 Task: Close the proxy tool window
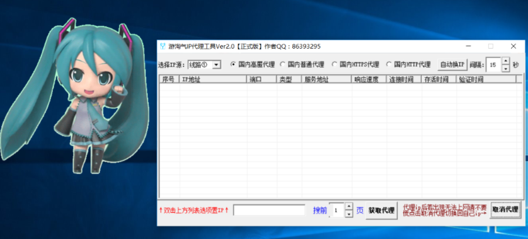(x=513, y=46)
